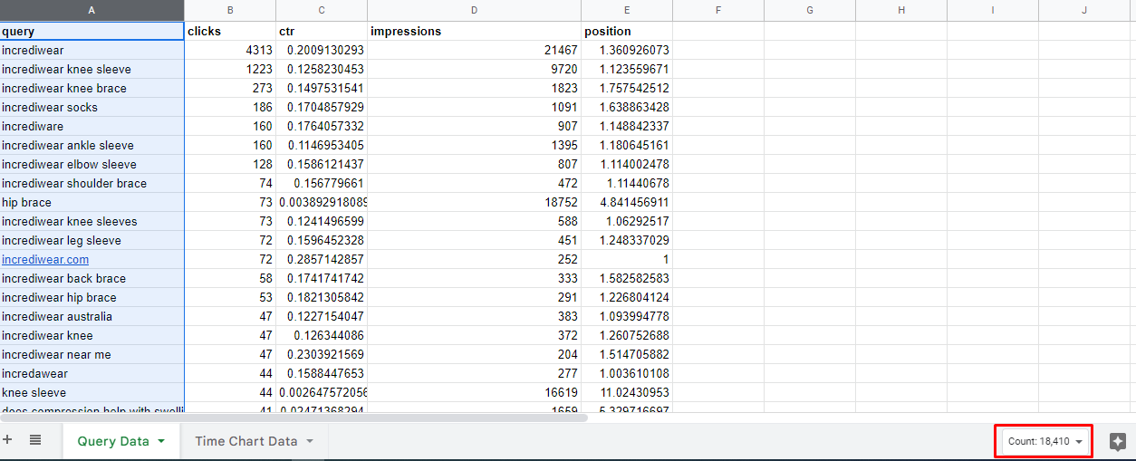Viewport: 1136px width, 461px height.
Task: Select the 'hip brace' query cell
Action: point(92,202)
